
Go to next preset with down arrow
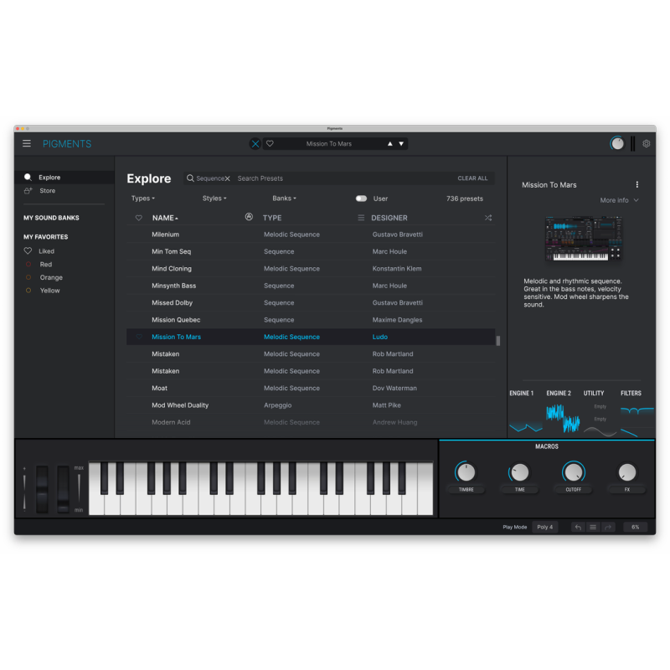[401, 143]
